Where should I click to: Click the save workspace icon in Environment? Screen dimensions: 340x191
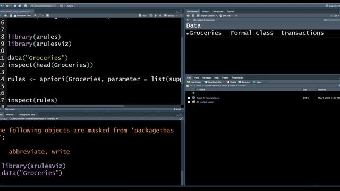coord(192,16)
